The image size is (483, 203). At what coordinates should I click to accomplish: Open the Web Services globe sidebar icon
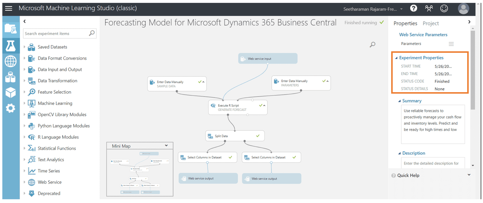coord(11,61)
